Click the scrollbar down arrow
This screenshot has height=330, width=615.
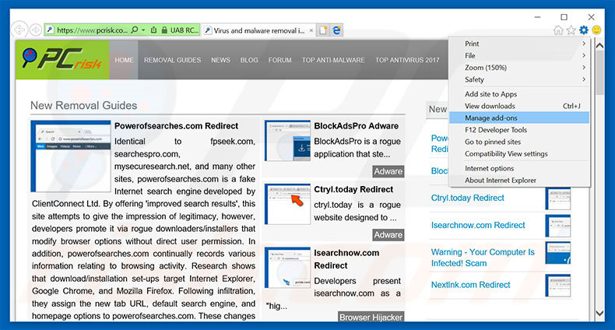click(x=599, y=313)
